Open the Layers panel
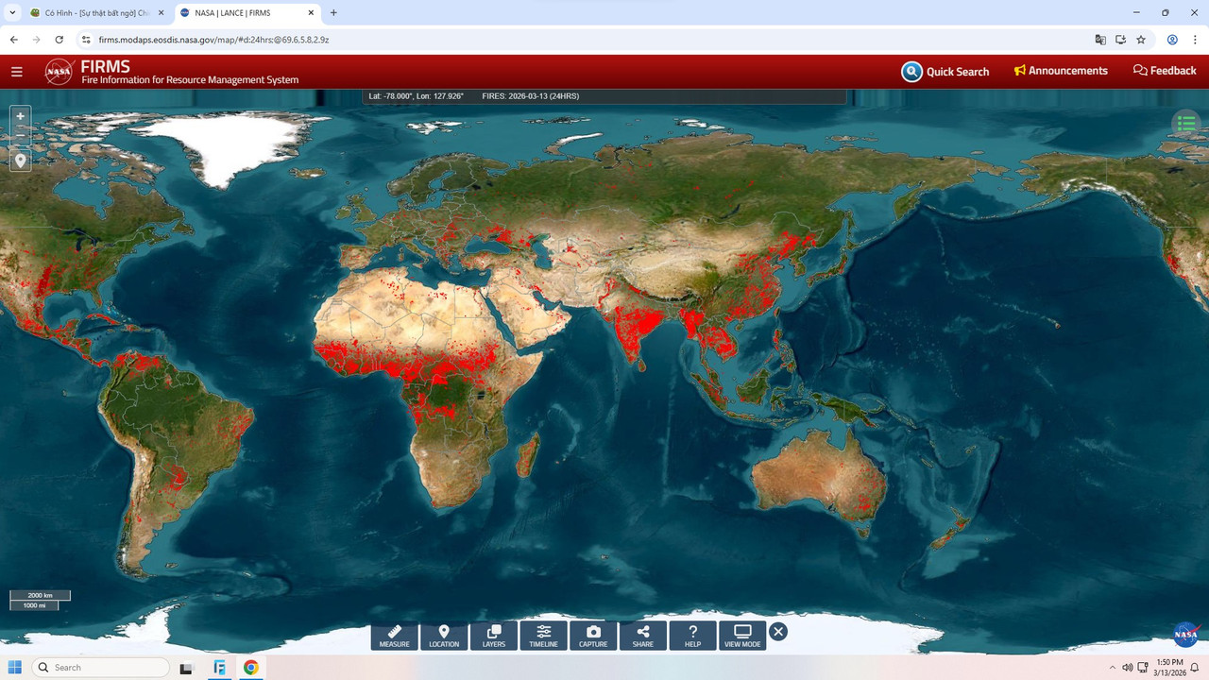Viewport: 1209px width, 680px height. coord(494,636)
